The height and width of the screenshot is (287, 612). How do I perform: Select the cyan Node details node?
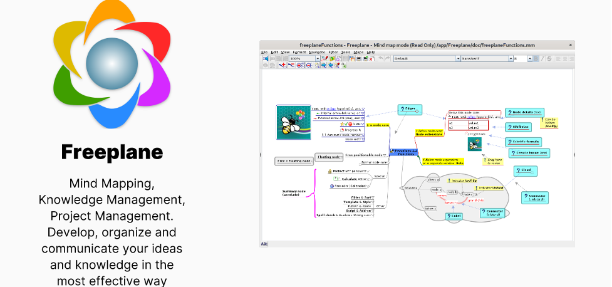(x=524, y=112)
